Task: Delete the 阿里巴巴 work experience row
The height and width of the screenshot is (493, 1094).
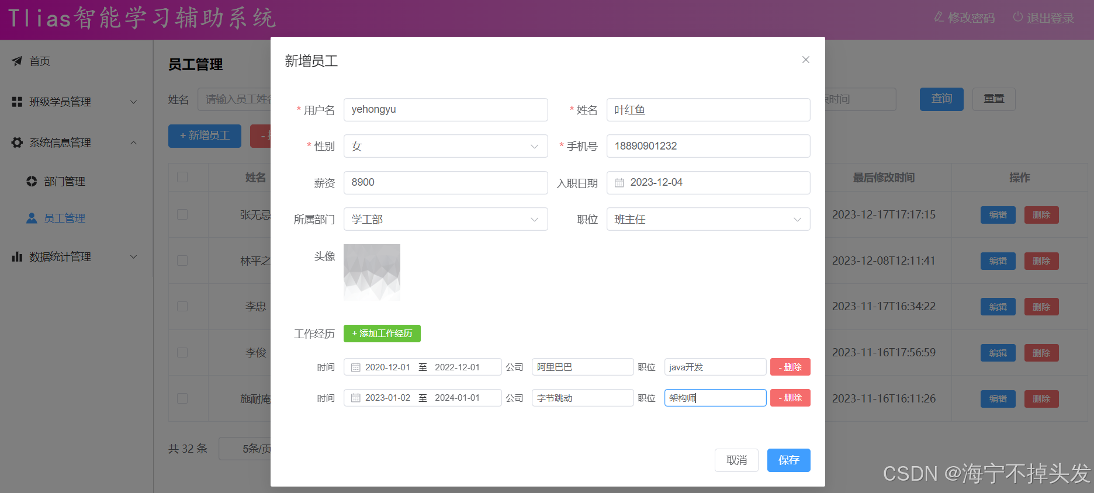Action: [790, 367]
